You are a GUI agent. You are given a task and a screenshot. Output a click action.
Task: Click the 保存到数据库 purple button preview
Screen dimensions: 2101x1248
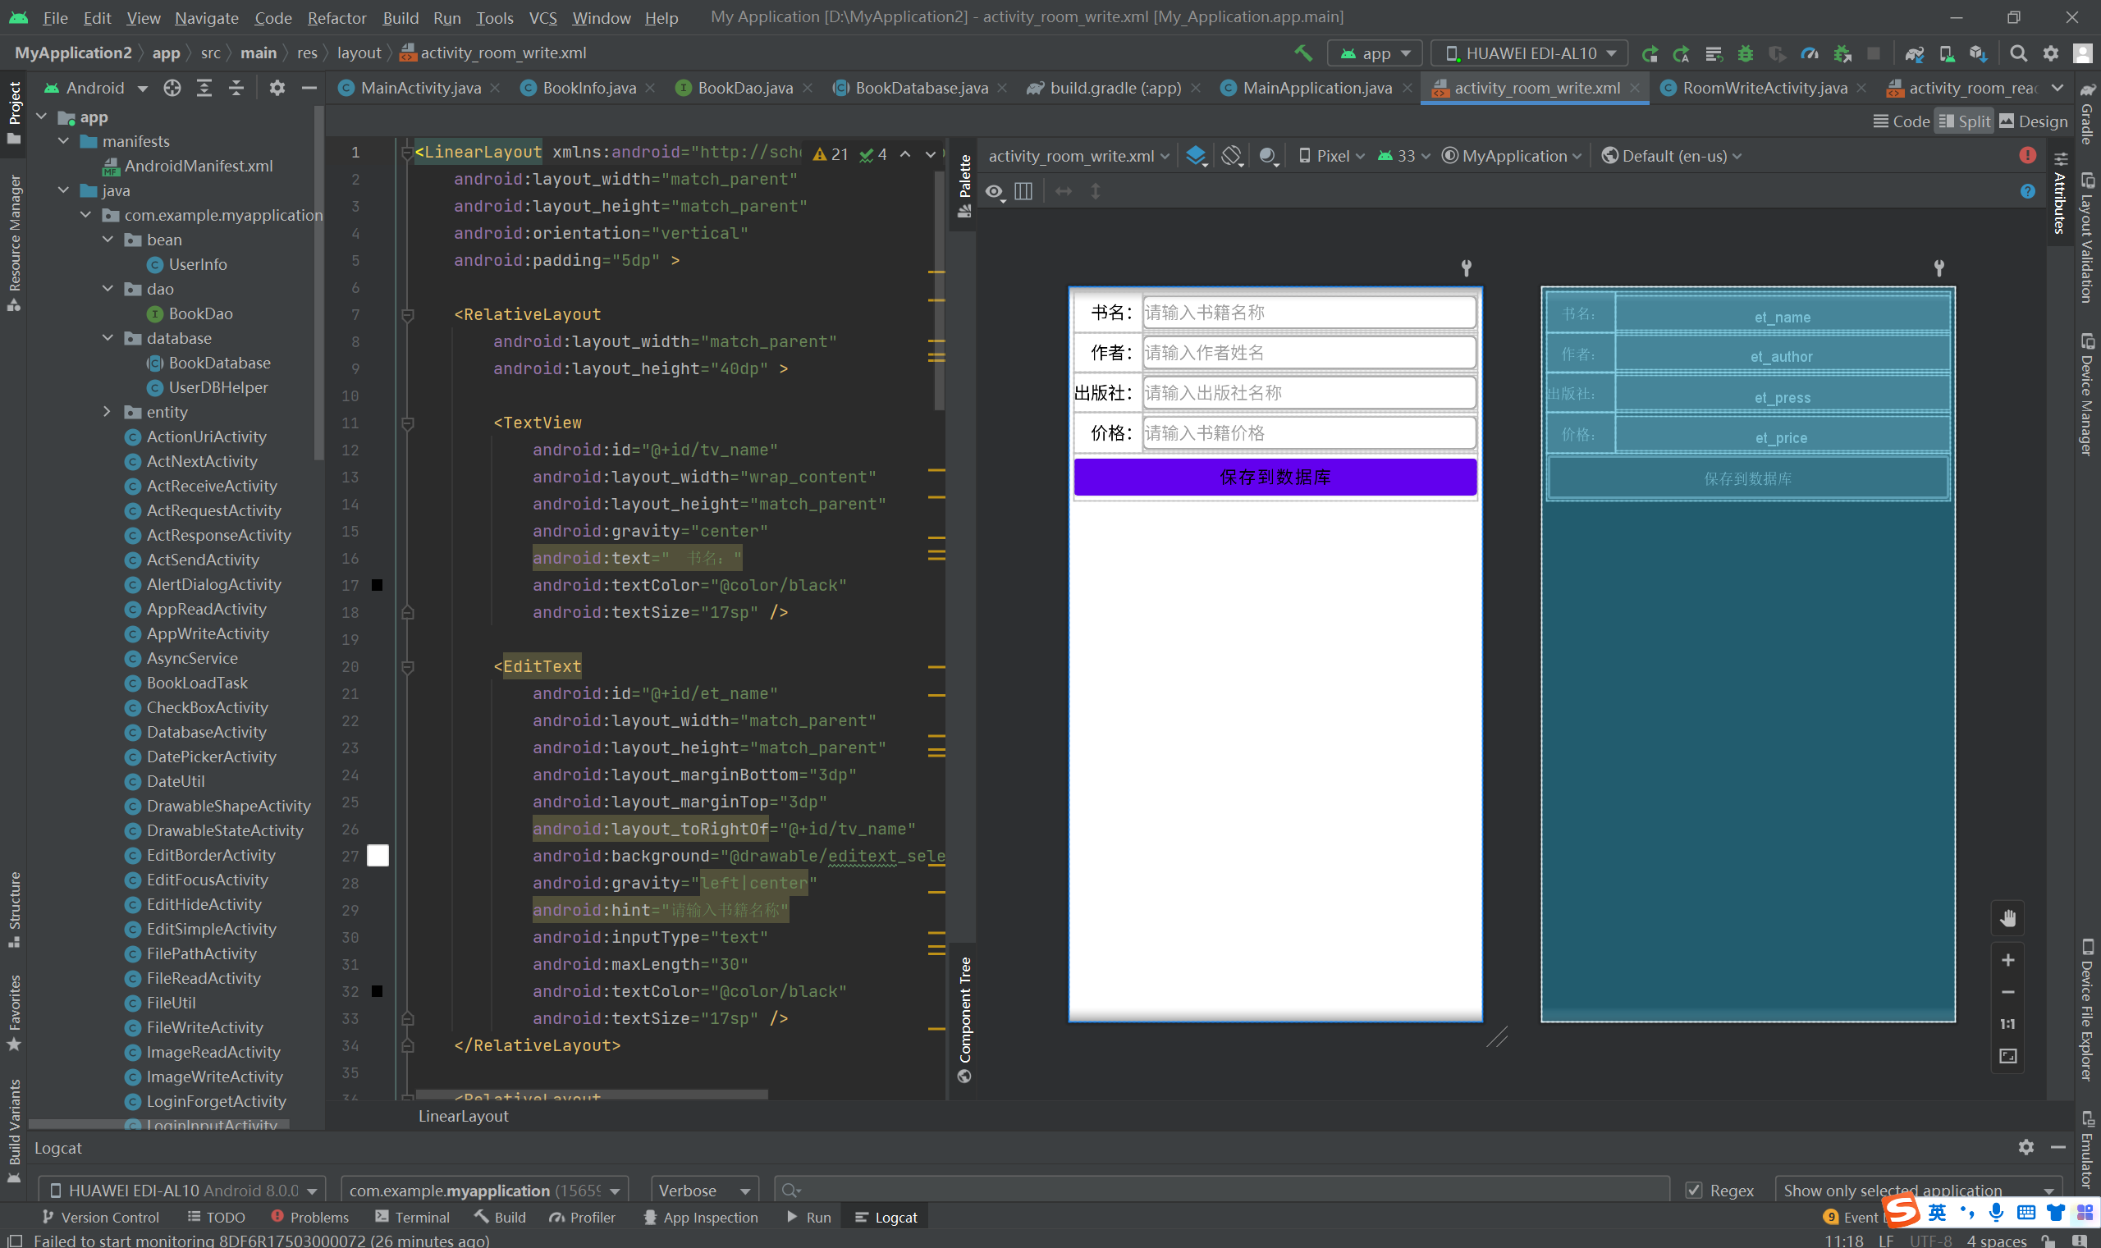(1275, 477)
